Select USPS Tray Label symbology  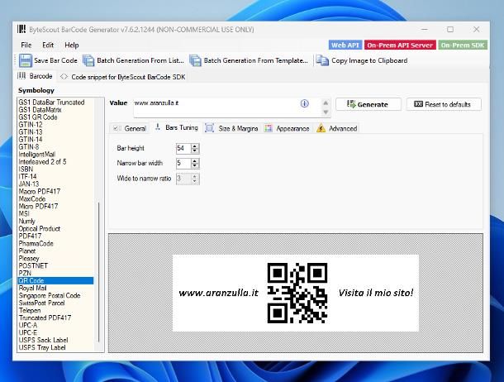(x=42, y=347)
